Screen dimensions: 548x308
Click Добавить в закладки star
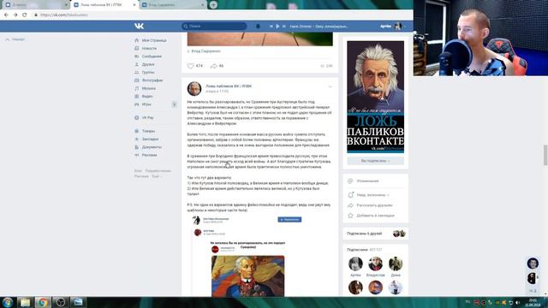(x=375, y=216)
